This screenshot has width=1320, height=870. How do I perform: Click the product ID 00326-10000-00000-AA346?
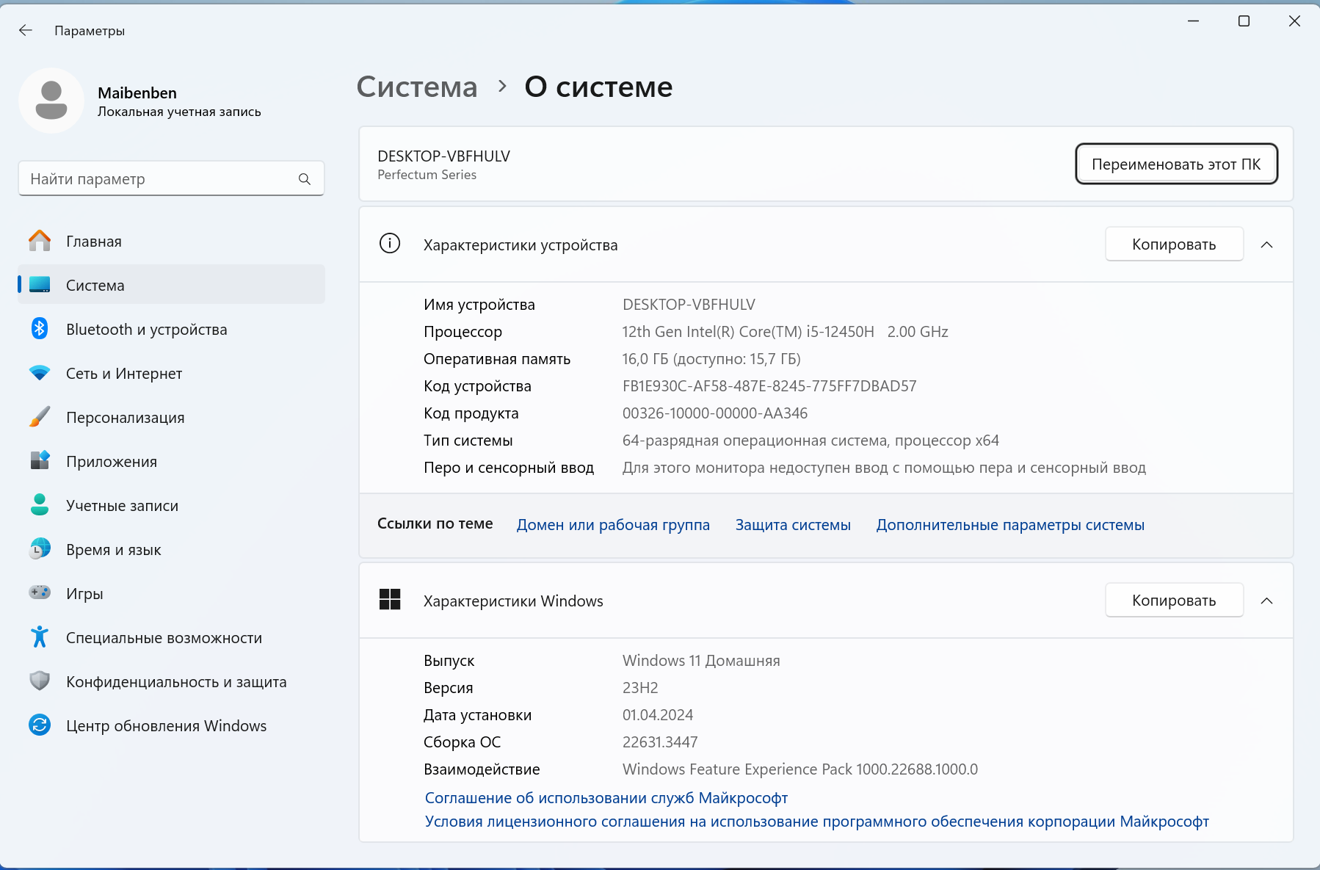pos(715,413)
